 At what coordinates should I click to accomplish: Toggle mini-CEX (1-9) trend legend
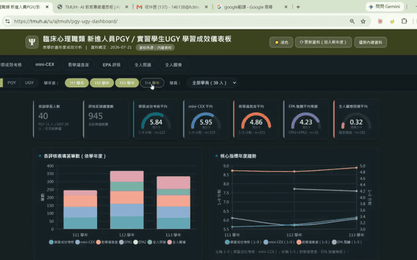(279, 242)
